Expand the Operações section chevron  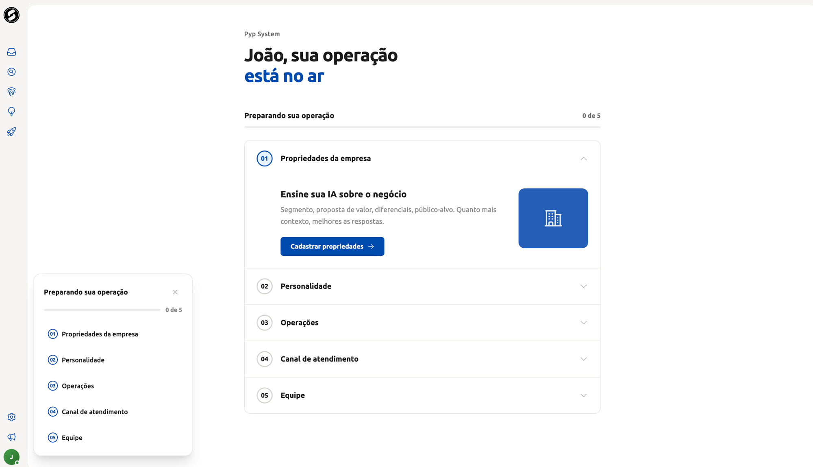(583, 323)
